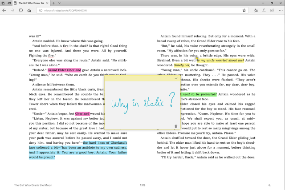Open the Favorites hub
The width and height of the screenshot is (285, 190).
click(256, 10)
